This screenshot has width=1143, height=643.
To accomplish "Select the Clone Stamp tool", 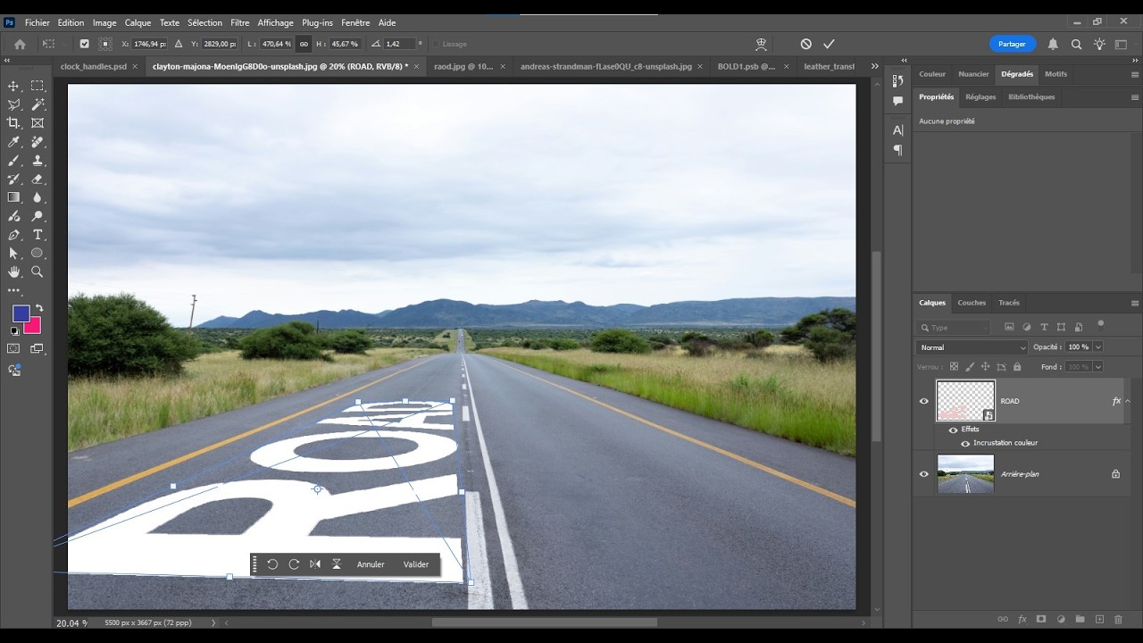I will pyautogui.click(x=38, y=161).
